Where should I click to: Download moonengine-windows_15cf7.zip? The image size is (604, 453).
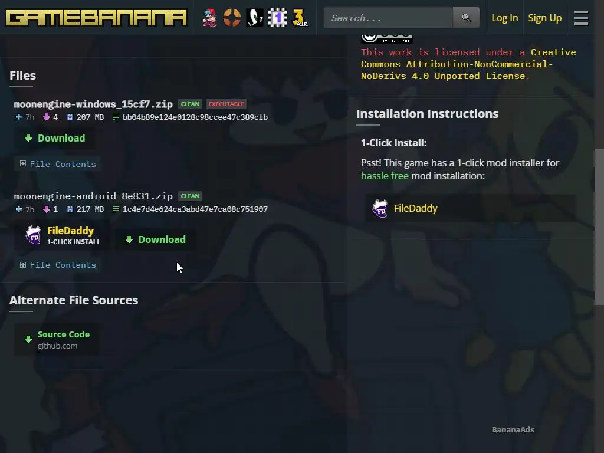54,138
